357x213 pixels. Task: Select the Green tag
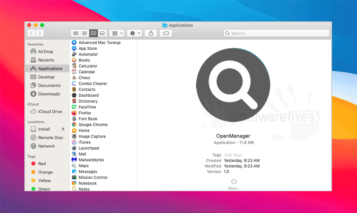point(47,189)
